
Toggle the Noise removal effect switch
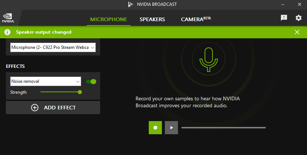pos(91,81)
